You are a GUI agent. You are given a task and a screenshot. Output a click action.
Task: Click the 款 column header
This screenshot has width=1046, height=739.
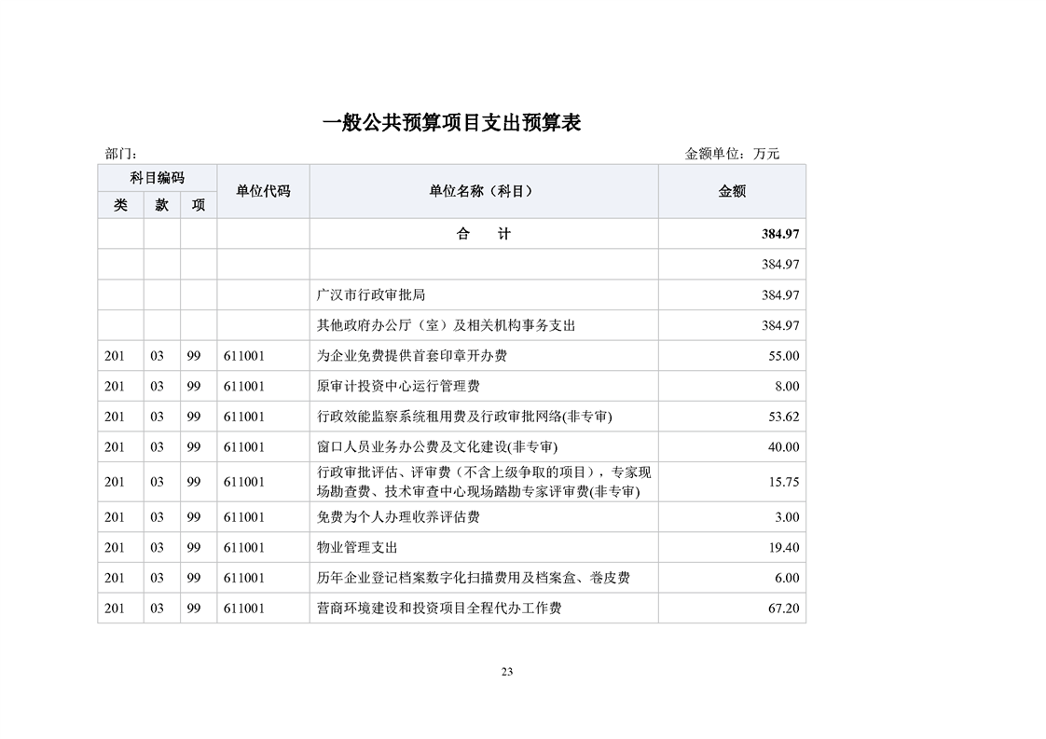pos(162,205)
